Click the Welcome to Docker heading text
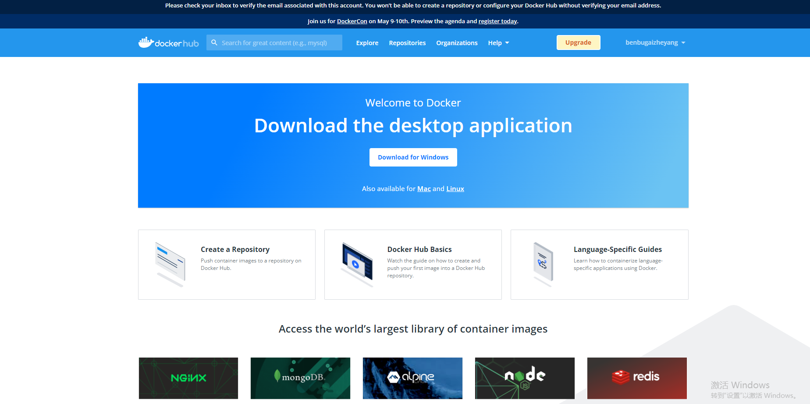Image resolution: width=810 pixels, height=404 pixels. click(413, 103)
